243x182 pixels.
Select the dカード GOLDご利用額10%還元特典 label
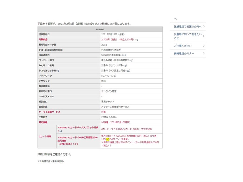78,140
